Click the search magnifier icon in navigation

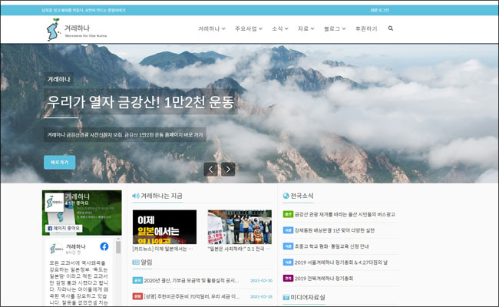pyautogui.click(x=391, y=28)
